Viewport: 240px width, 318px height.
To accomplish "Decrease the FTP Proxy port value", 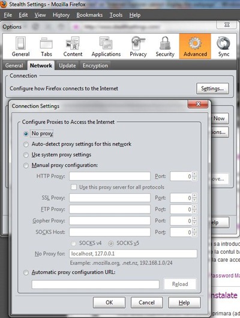I will click(x=194, y=212).
